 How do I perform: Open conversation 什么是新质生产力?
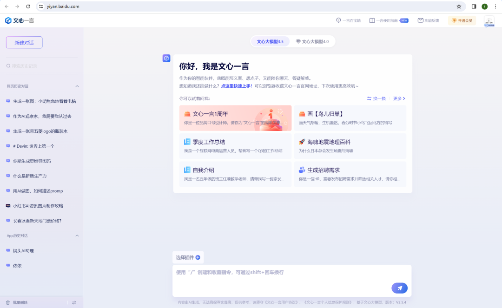pyautogui.click(x=30, y=176)
